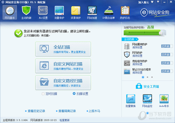Click the 网马库版本:2015-10-23 status text

pyautogui.click(x=43, y=120)
